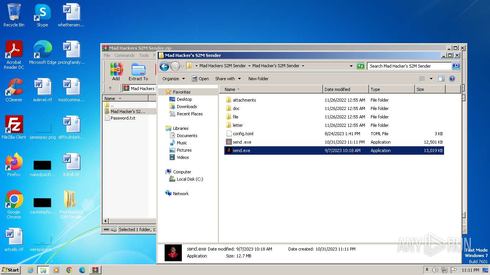Open Windows Media Player from the taskbar
The image size is (490, 275).
click(56, 270)
